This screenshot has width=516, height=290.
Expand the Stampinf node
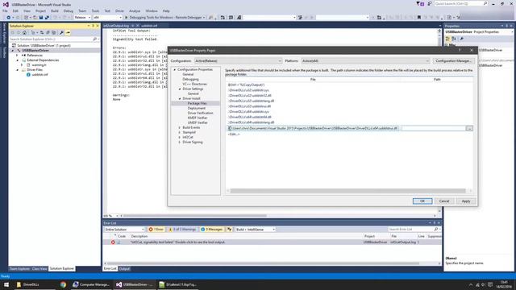click(180, 132)
